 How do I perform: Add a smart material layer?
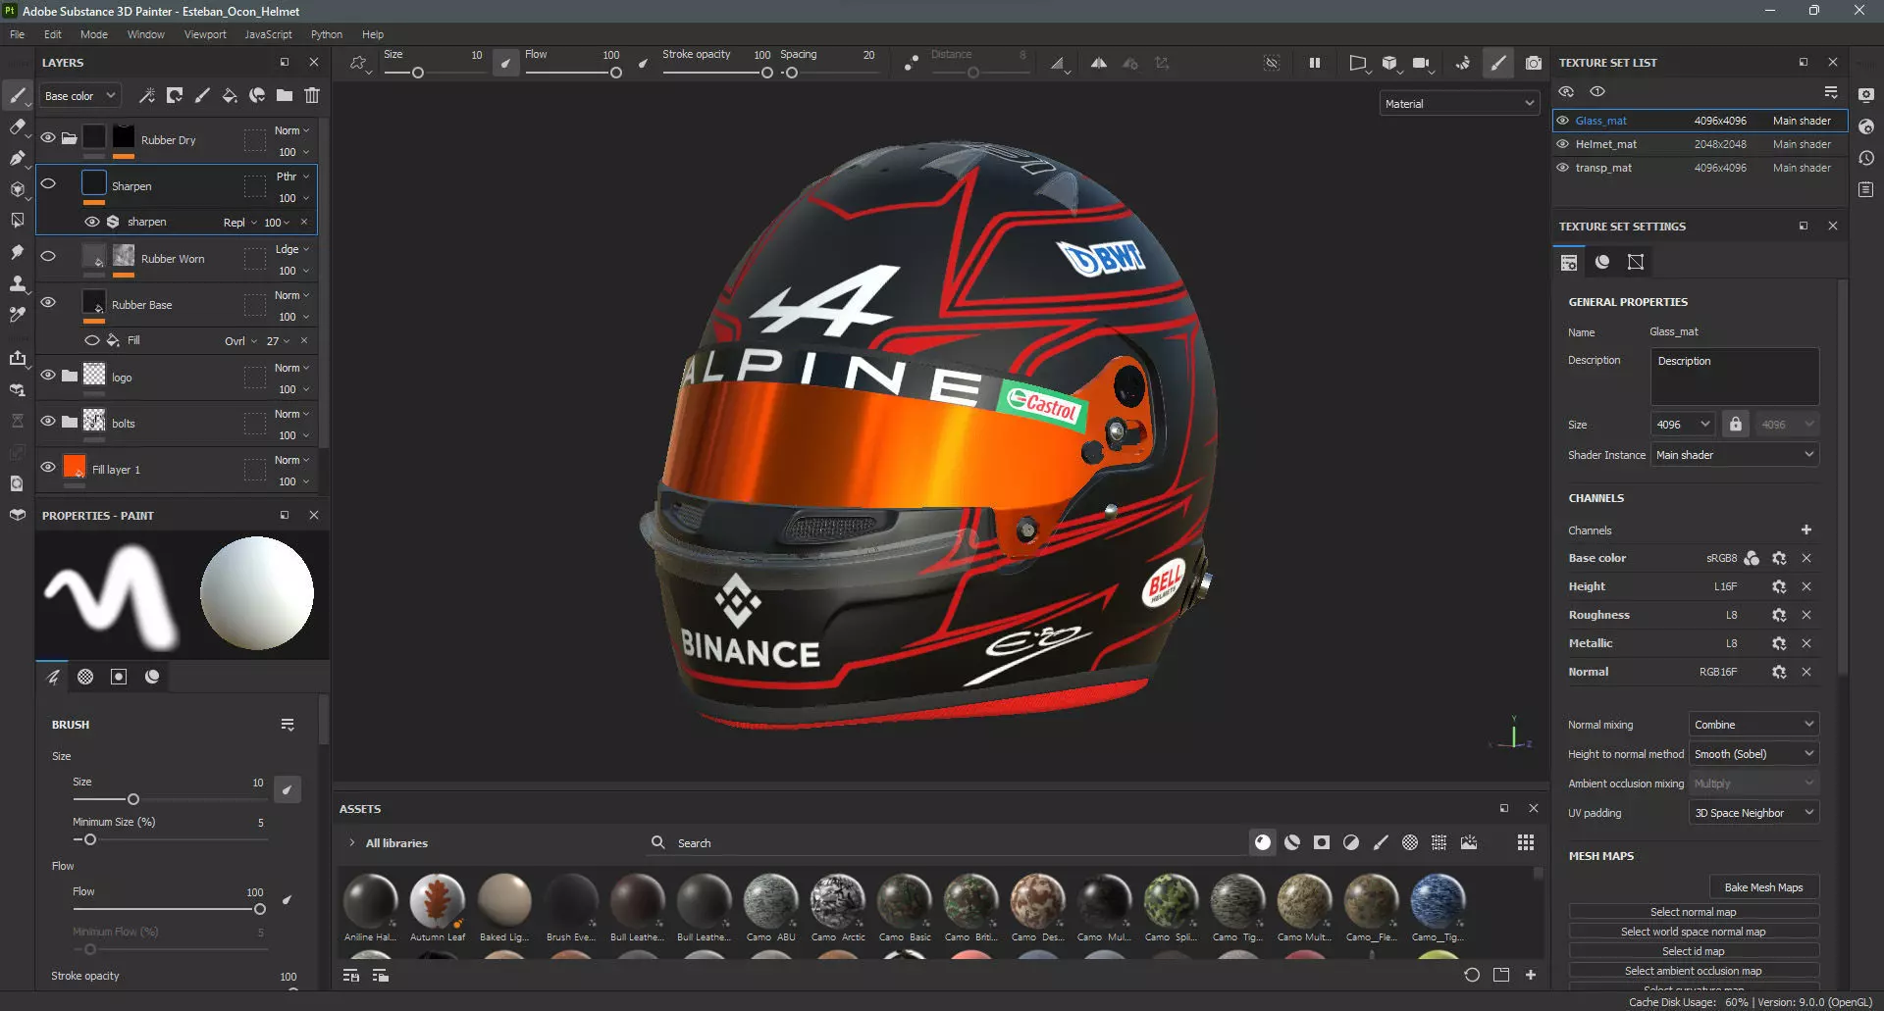pos(257,95)
